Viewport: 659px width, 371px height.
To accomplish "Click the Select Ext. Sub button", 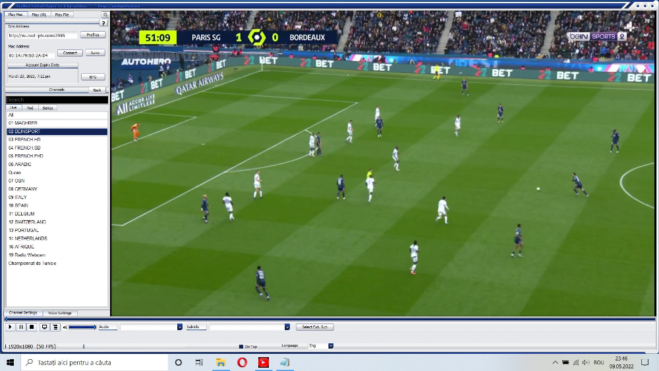I will (315, 327).
